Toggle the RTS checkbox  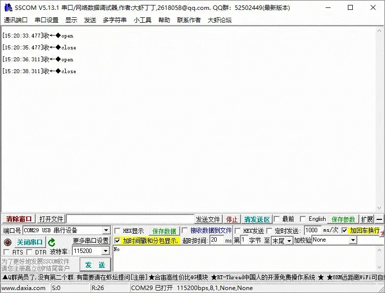(6, 252)
